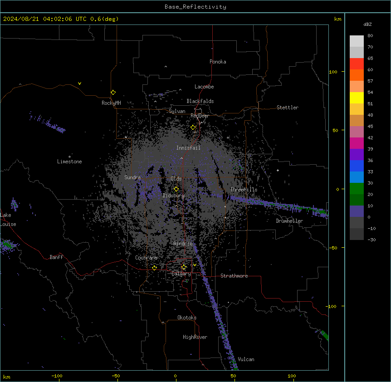Click the RedDeer city label
Screen dimensions: 391x382
click(200, 116)
